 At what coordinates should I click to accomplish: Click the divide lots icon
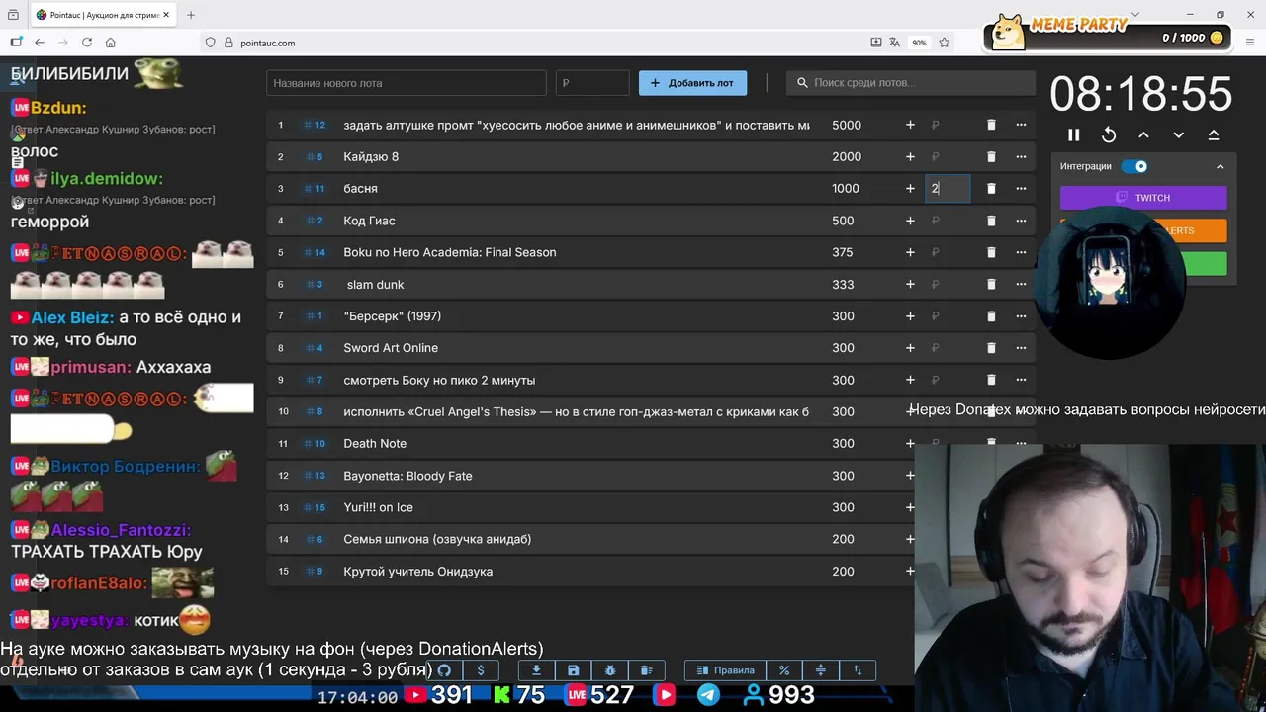821,670
